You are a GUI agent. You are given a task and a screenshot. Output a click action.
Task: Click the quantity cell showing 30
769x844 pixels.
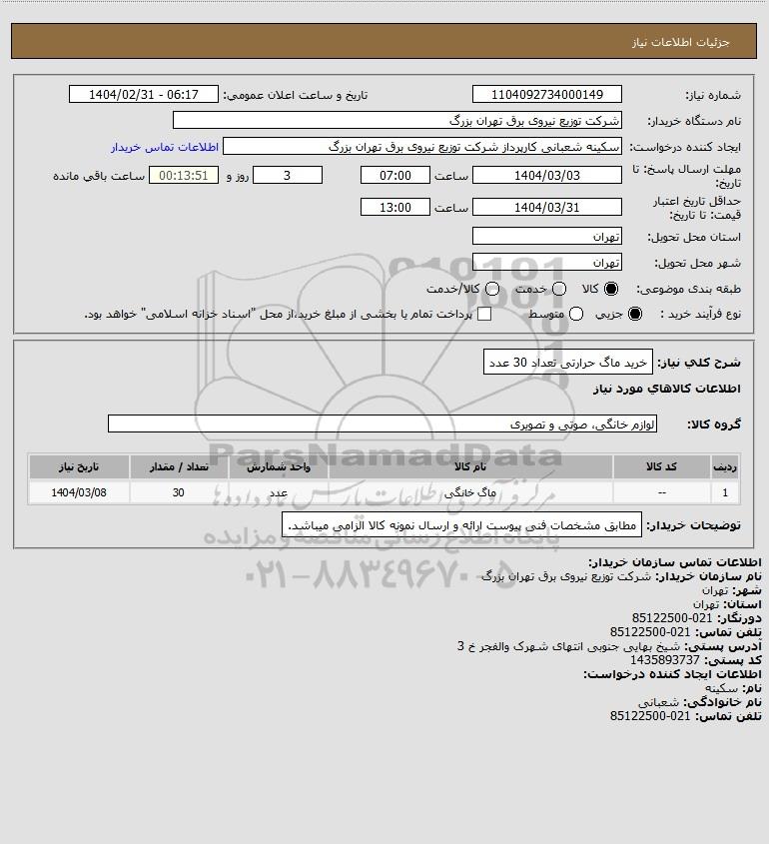[179, 492]
